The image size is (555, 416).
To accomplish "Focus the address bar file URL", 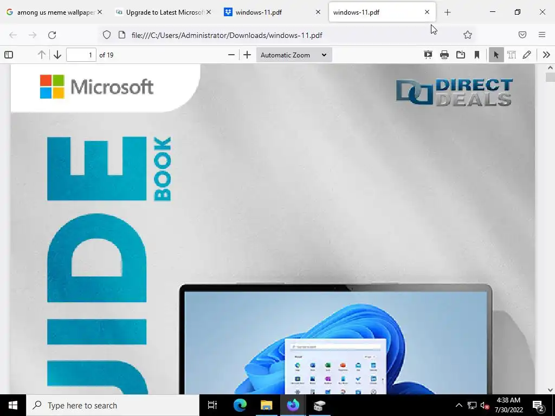I will [227, 35].
